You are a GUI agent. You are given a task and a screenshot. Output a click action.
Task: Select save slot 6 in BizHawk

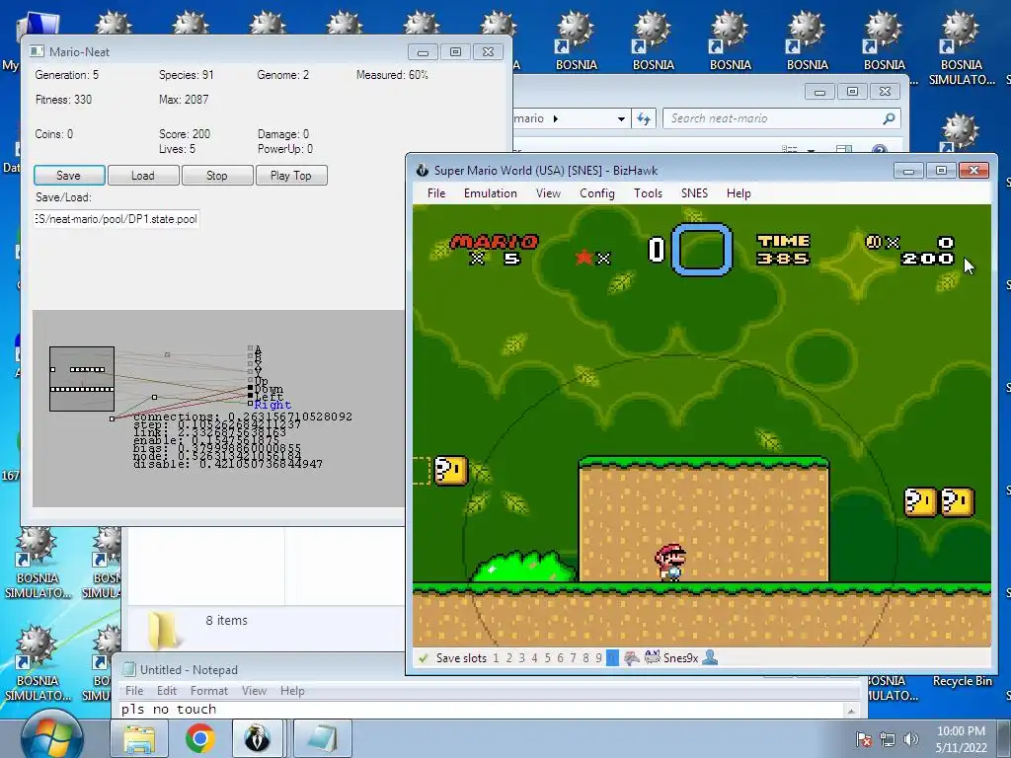(561, 658)
